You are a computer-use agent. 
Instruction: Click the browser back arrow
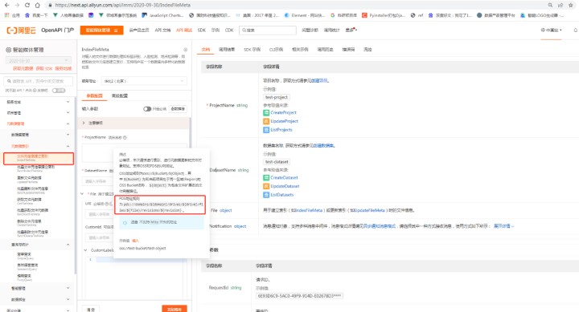6,5
